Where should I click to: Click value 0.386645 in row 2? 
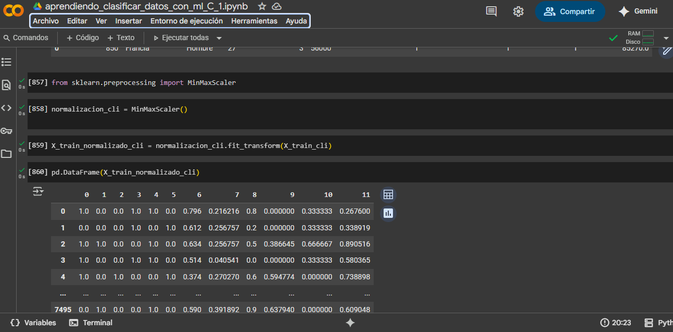279,244
